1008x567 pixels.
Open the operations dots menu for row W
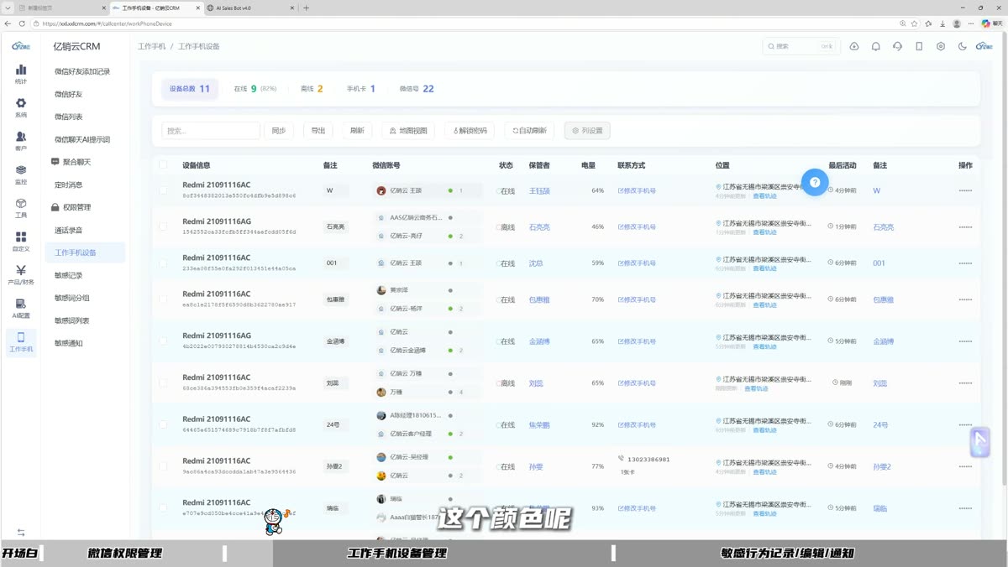pyautogui.click(x=965, y=190)
